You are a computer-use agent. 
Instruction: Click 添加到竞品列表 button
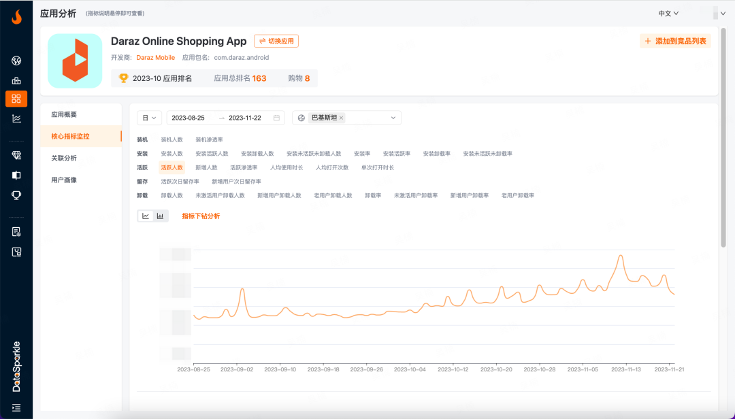tap(675, 41)
